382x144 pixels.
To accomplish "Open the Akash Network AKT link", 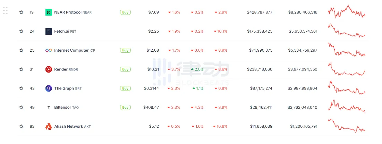I will (x=69, y=127).
